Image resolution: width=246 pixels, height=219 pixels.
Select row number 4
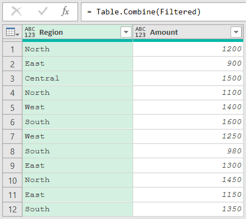[x=12, y=93]
